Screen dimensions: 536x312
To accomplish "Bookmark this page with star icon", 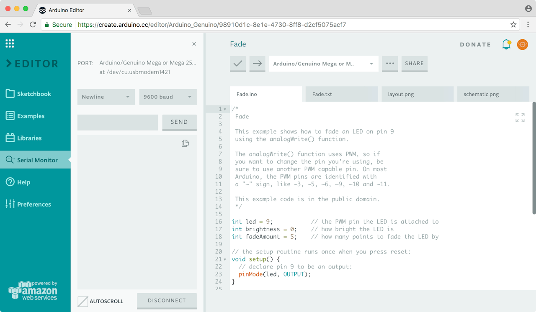I will coord(513,25).
